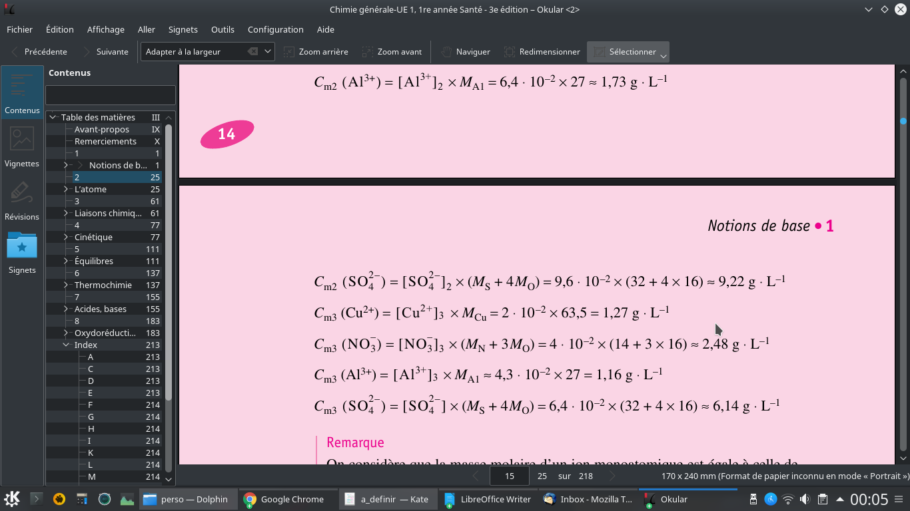Expand the Notions de b... tree node
The height and width of the screenshot is (511, 910).
coord(66,165)
